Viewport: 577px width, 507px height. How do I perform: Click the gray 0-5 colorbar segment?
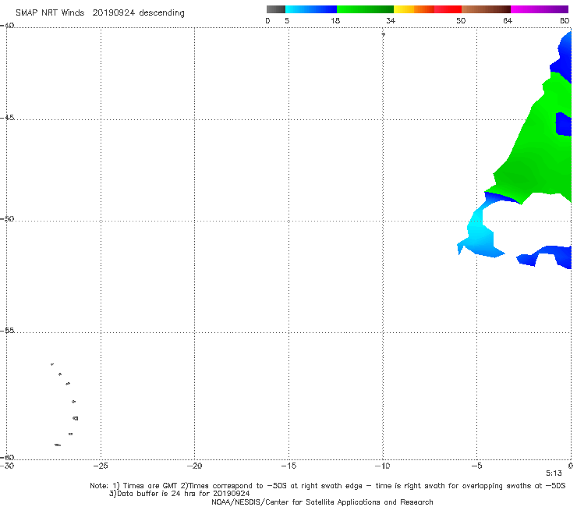pyautogui.click(x=276, y=9)
